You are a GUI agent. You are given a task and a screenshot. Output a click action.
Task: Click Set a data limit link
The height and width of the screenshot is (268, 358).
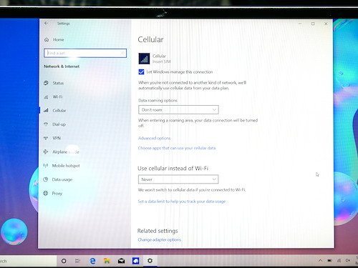click(x=182, y=202)
